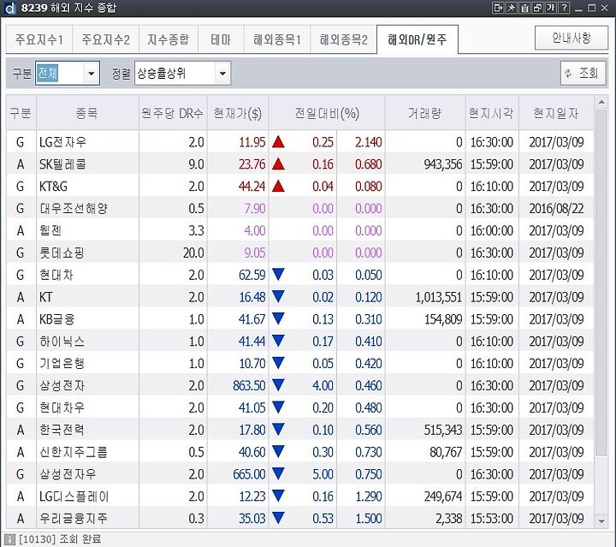Select the LG전자우 stock name

pyautogui.click(x=62, y=142)
